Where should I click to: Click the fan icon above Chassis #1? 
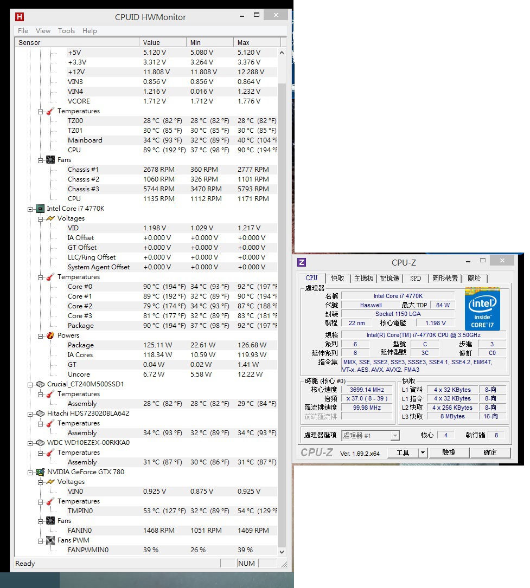click(x=50, y=160)
